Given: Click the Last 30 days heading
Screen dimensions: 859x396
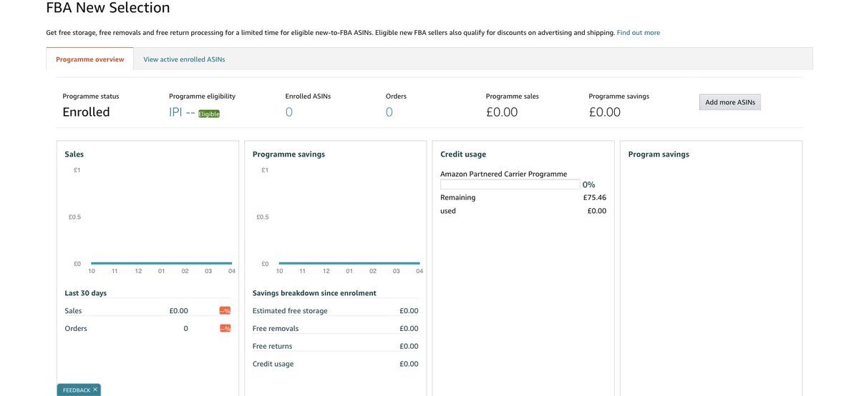Looking at the screenshot, I should (x=85, y=293).
